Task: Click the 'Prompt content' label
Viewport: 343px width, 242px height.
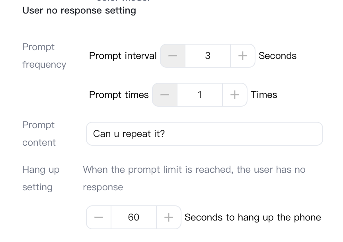Action: click(39, 134)
